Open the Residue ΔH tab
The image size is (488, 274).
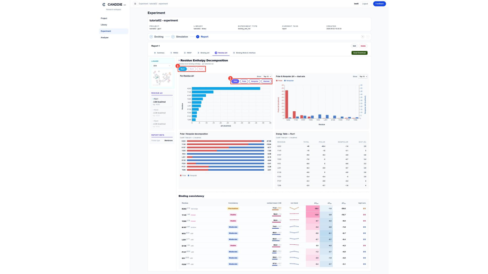221,53
